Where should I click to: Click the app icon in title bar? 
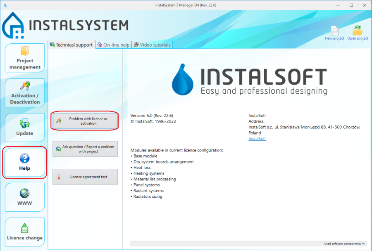click(5, 5)
